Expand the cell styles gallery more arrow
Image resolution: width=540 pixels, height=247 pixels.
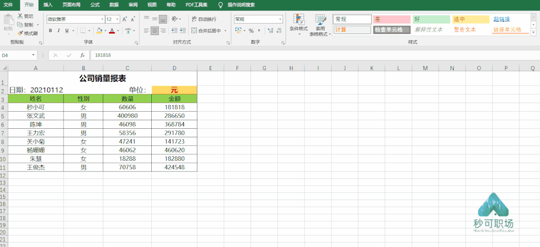pyautogui.click(x=533, y=33)
